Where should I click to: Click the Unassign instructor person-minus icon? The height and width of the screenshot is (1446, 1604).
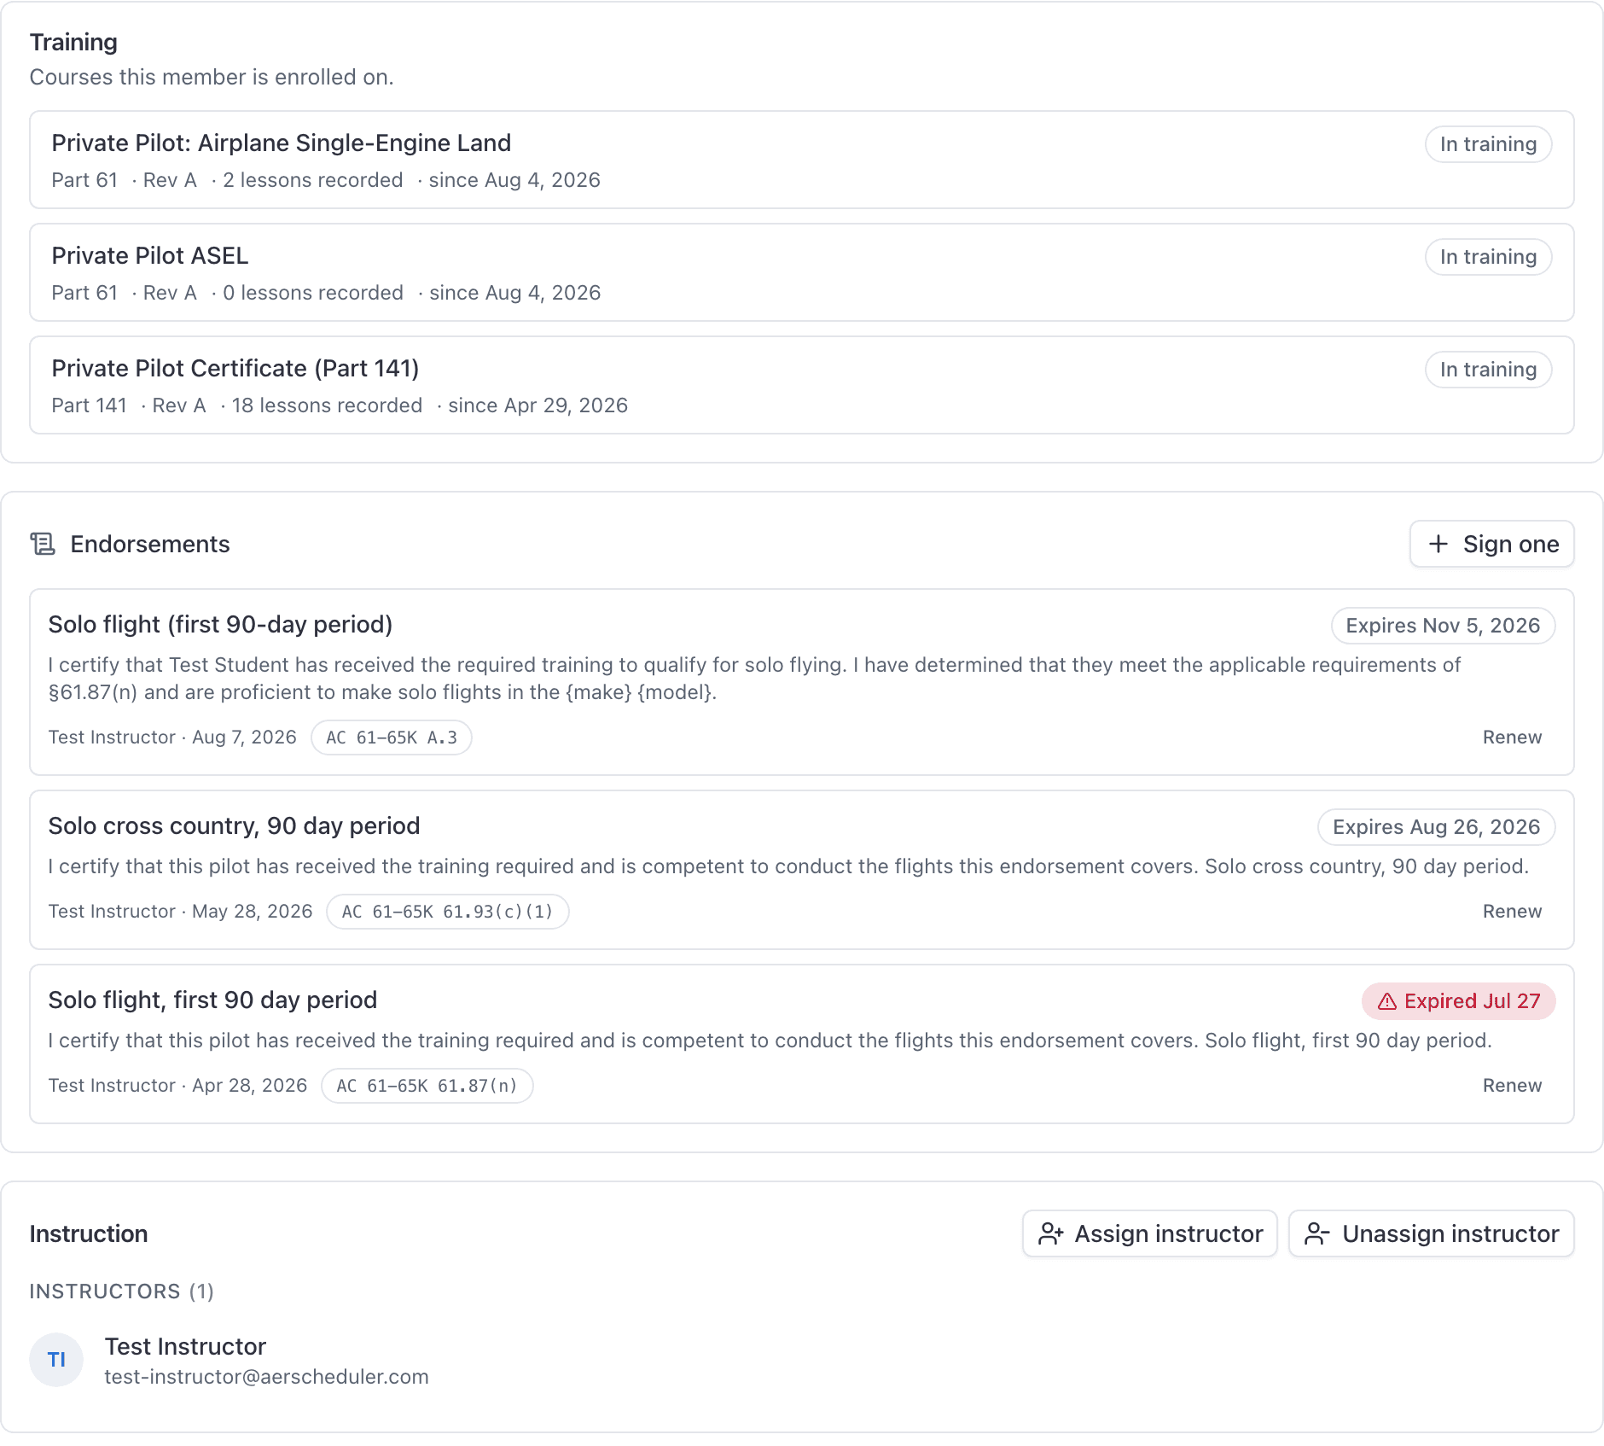(x=1317, y=1233)
